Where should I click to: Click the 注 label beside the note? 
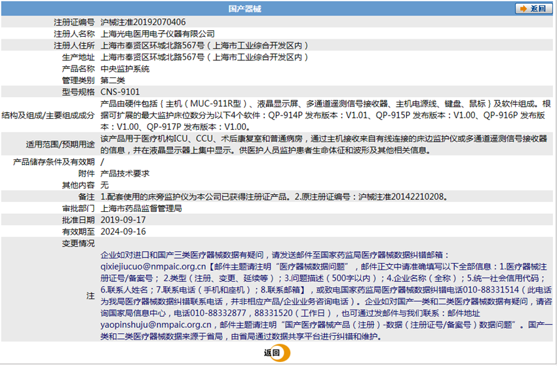[90, 296]
